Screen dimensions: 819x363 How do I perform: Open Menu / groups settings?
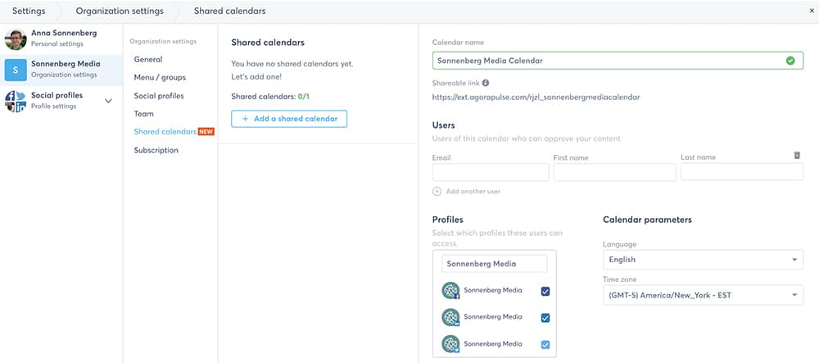click(160, 77)
